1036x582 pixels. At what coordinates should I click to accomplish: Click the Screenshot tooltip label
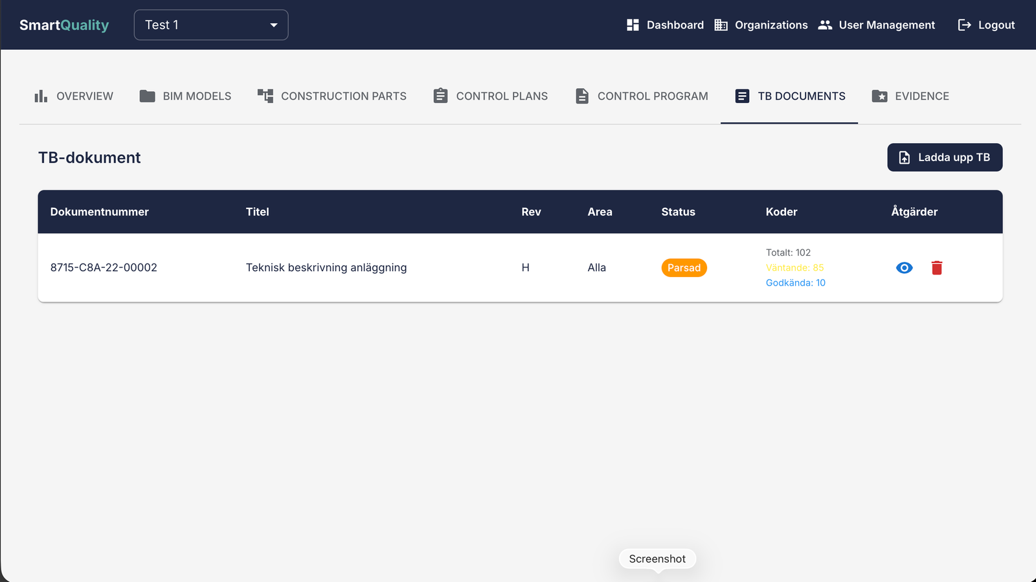point(657,559)
